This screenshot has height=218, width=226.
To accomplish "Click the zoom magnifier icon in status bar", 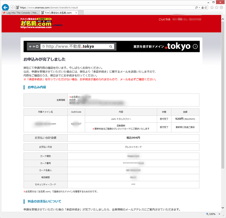I will [x=207, y=214].
